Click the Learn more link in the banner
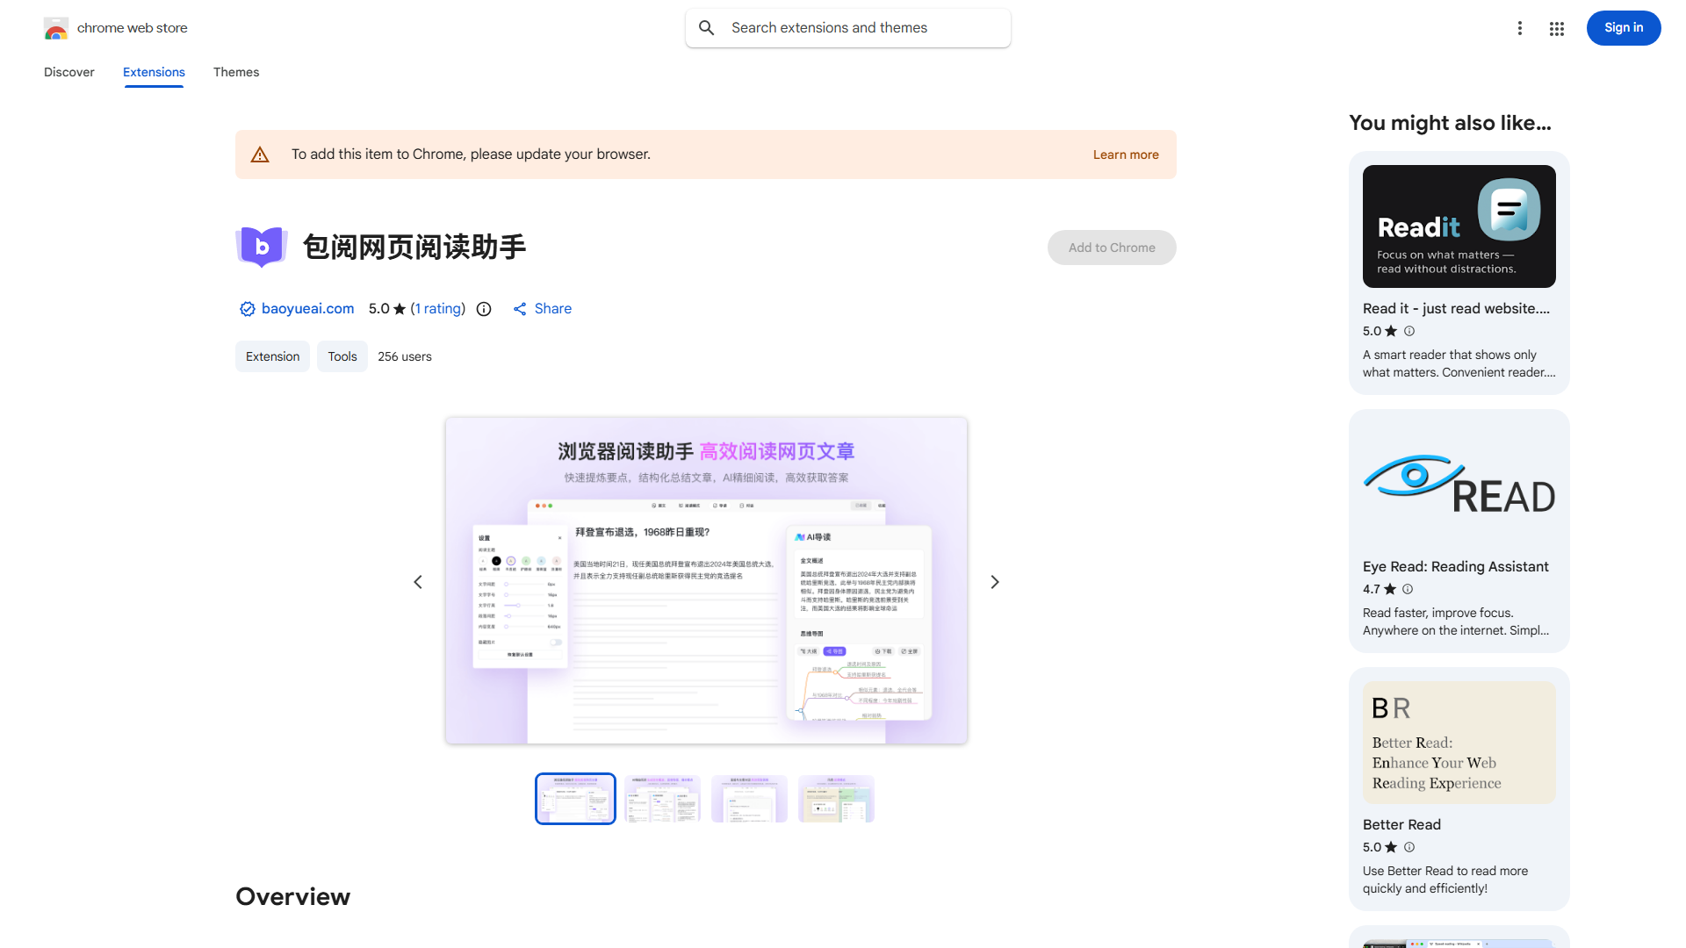This screenshot has width=1686, height=948. [x=1125, y=154]
